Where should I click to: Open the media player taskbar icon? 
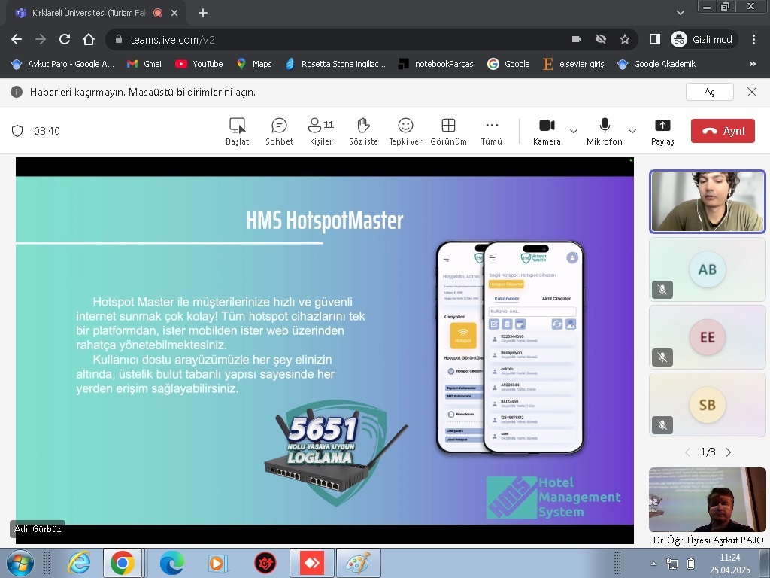click(217, 563)
